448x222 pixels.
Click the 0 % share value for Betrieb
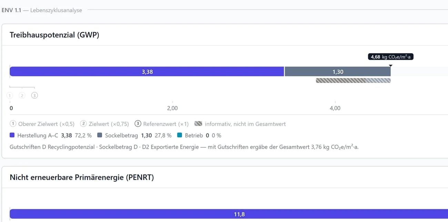(x=216, y=135)
